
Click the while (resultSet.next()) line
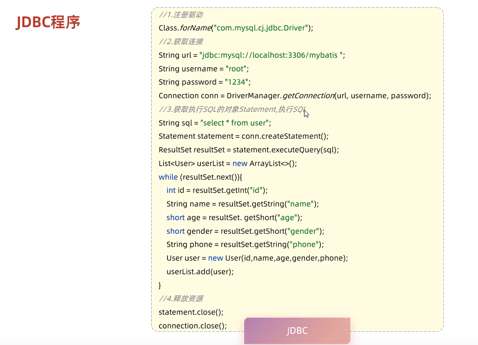(201, 177)
